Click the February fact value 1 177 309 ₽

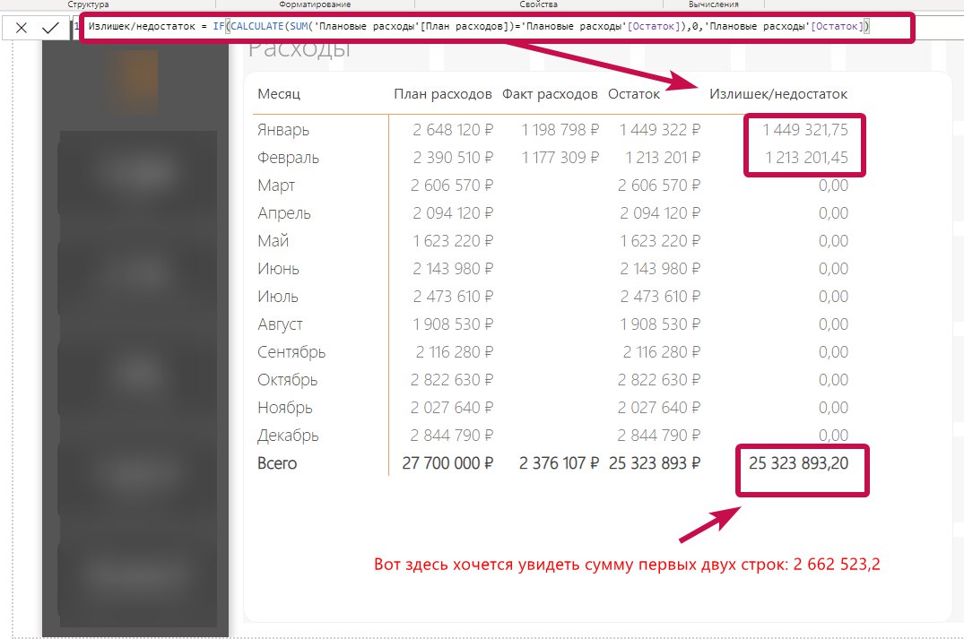coord(560,158)
